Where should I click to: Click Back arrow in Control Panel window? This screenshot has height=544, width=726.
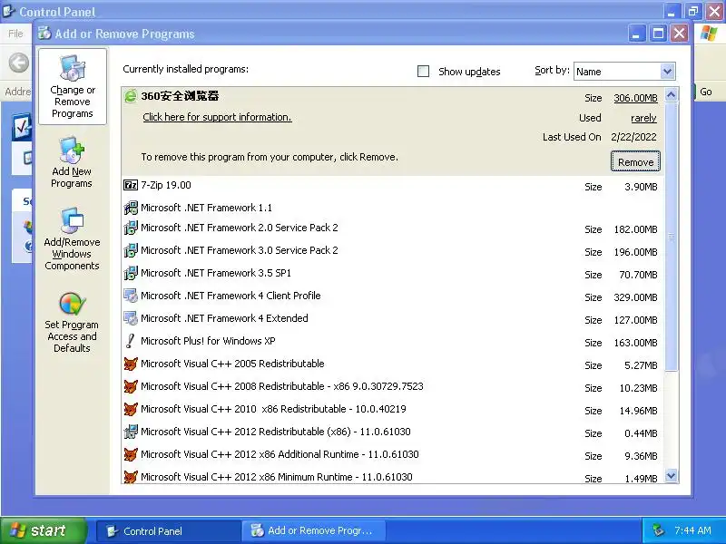click(x=19, y=63)
